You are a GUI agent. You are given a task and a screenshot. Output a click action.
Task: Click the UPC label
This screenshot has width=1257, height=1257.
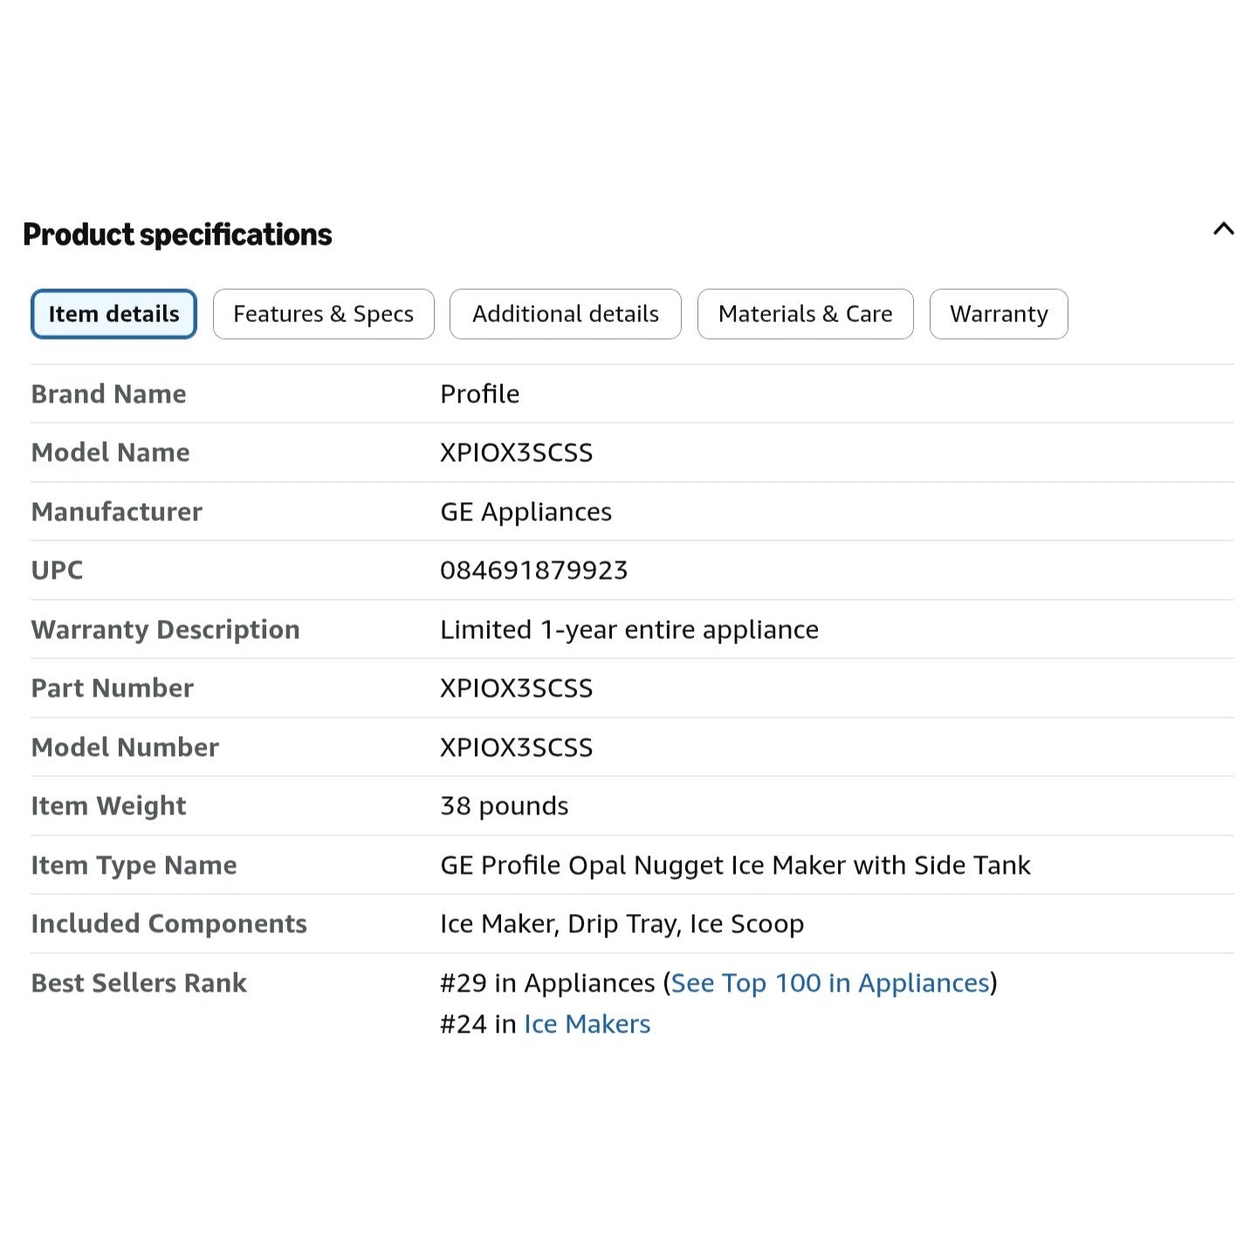[x=57, y=570]
